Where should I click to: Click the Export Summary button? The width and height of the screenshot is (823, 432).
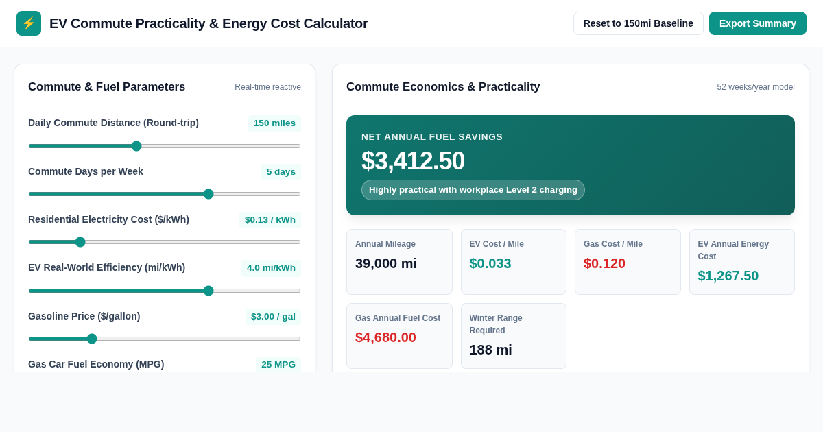(x=758, y=23)
